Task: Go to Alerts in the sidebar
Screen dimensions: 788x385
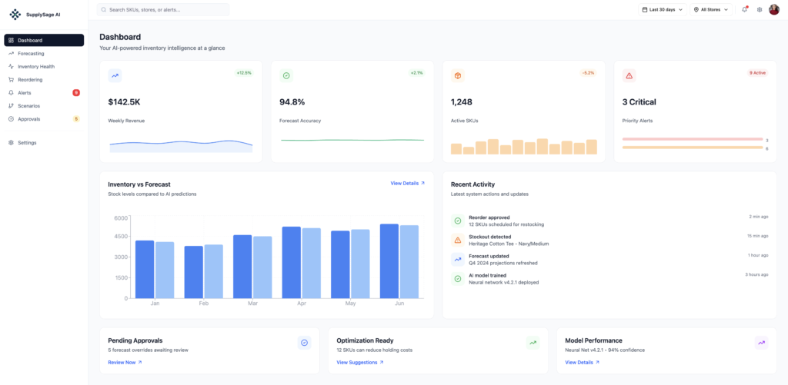Action: [x=25, y=92]
